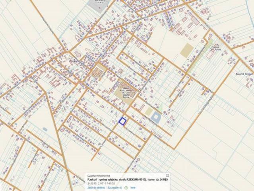Click the green plus icon in popup
The image size is (254, 191).
(x=126, y=187)
